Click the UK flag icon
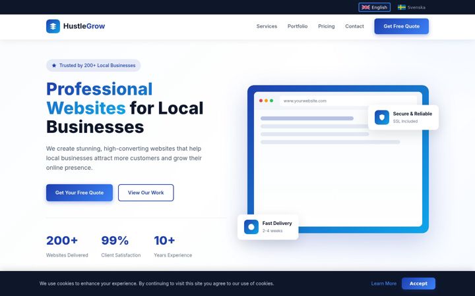 [x=365, y=7]
